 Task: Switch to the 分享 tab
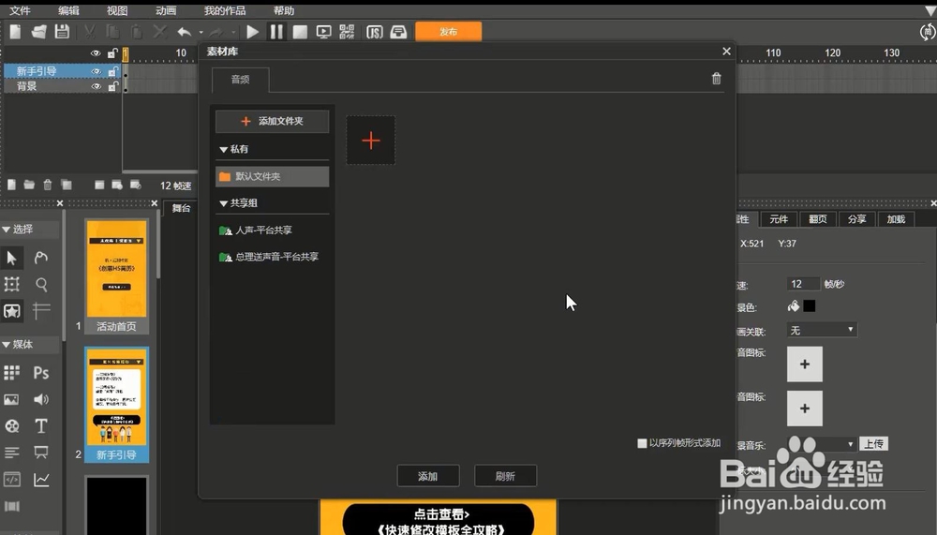pyautogui.click(x=857, y=219)
